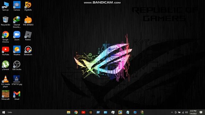Open File Explorer from the taskbar
Screen dimensions: 205x115
pyautogui.click(x=69, y=112)
